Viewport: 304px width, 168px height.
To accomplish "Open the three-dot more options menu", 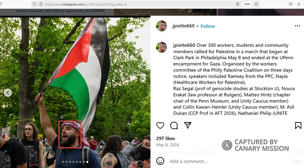I will pyautogui.click(x=298, y=26).
